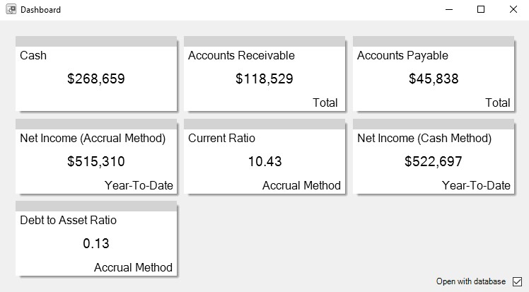Image resolution: width=529 pixels, height=292 pixels.
Task: Maximize the Dashboard window
Action: pos(481,10)
